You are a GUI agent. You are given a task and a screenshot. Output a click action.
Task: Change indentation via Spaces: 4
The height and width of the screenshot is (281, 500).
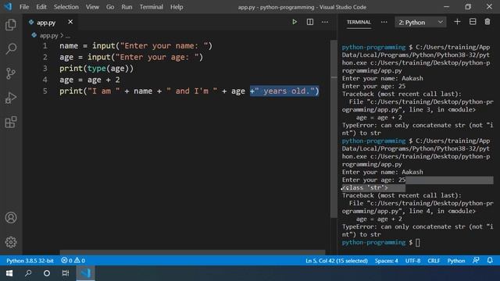click(387, 260)
